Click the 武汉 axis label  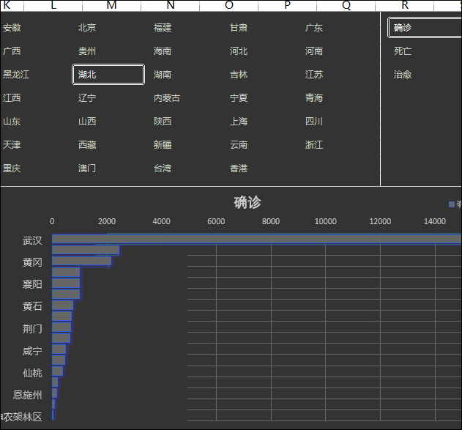(32, 240)
